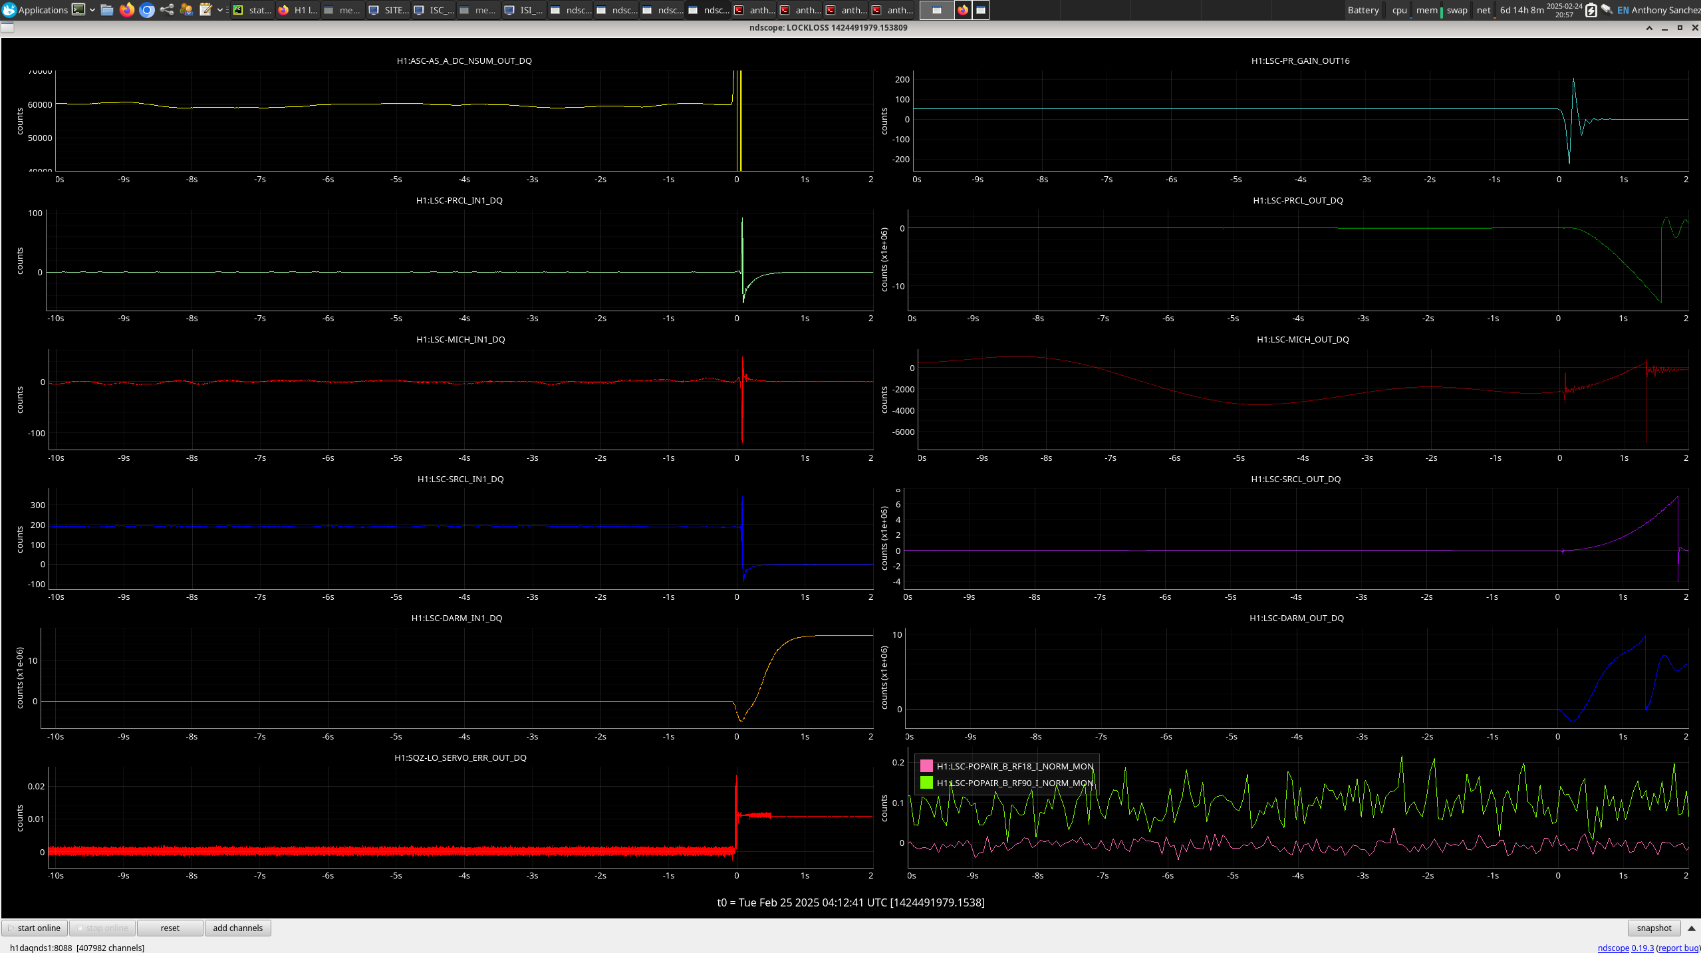Open the ndscope window menu icon

(x=7, y=27)
